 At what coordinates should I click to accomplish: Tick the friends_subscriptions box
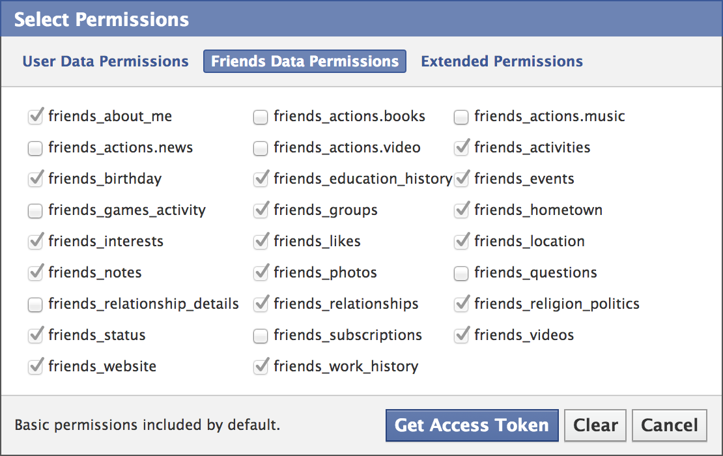tap(261, 336)
